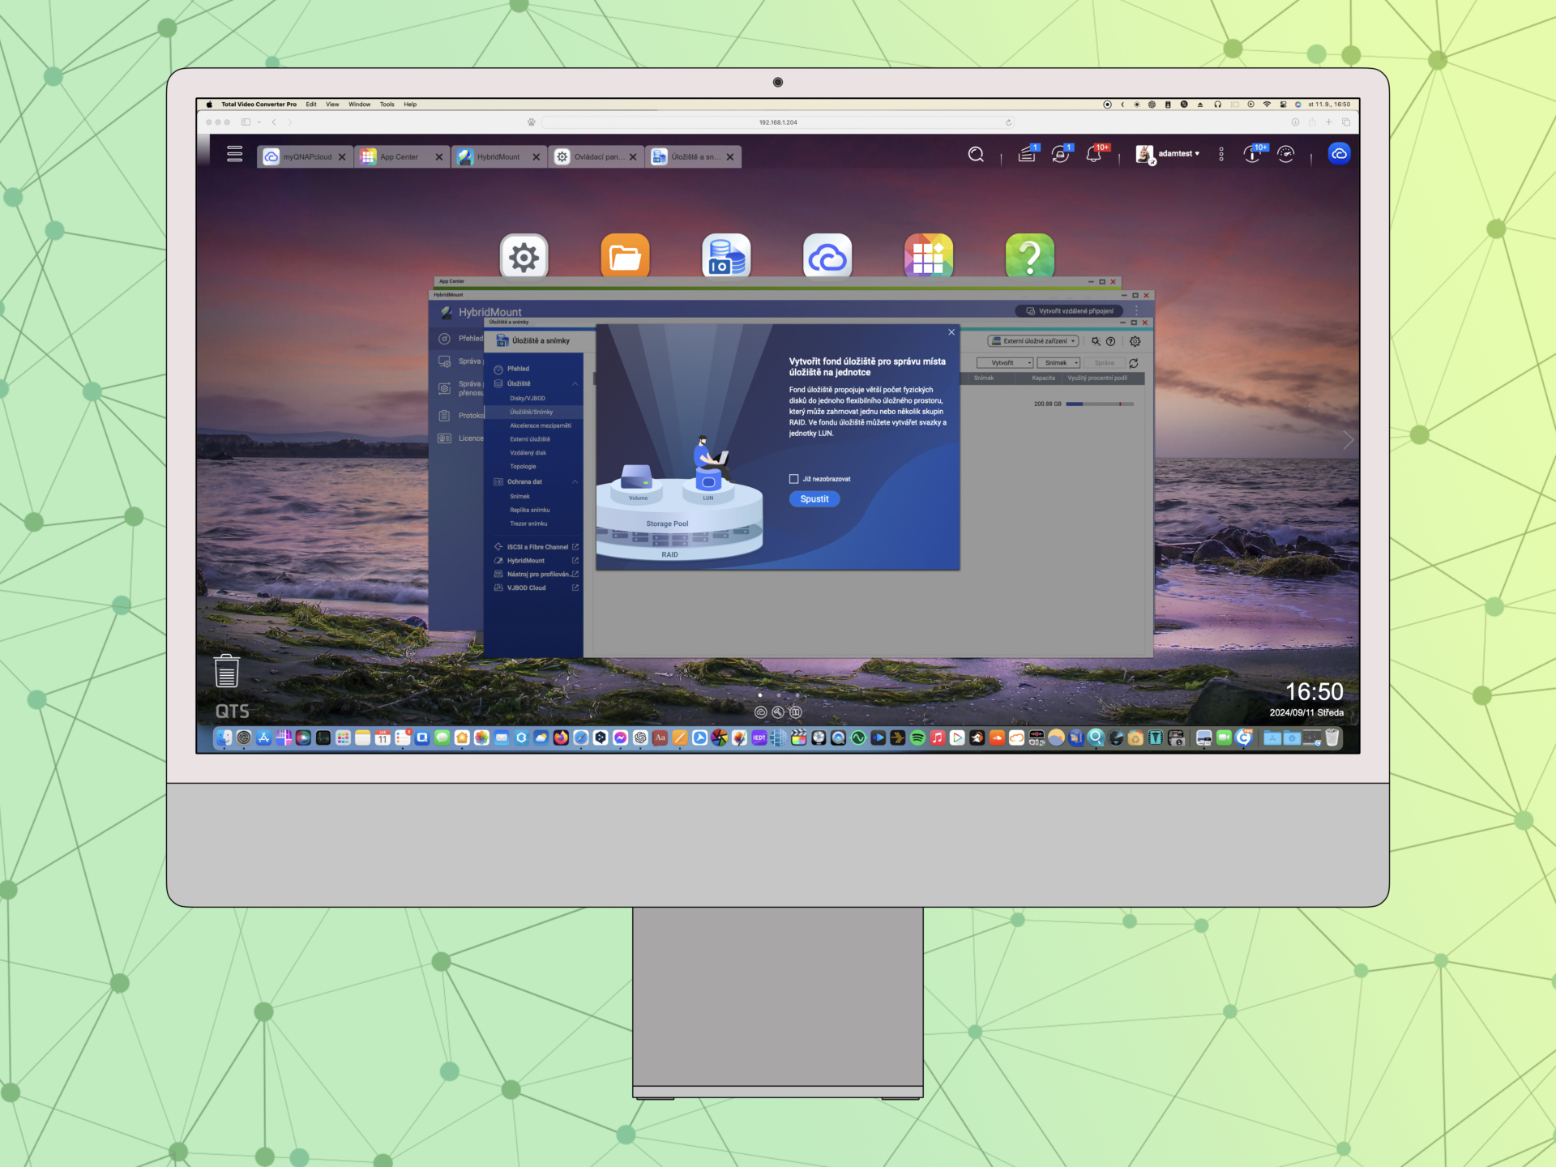This screenshot has height=1167, width=1556.
Task: Open myQNAPcloud desktop icon
Action: 827,257
